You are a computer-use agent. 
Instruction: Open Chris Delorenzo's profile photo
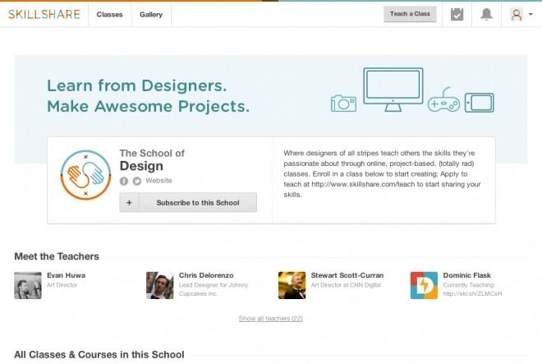click(x=159, y=285)
